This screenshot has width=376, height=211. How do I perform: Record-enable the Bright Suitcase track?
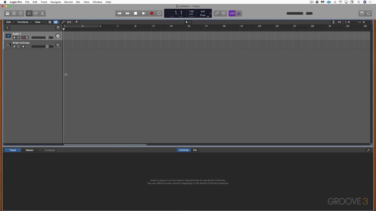tap(23, 47)
